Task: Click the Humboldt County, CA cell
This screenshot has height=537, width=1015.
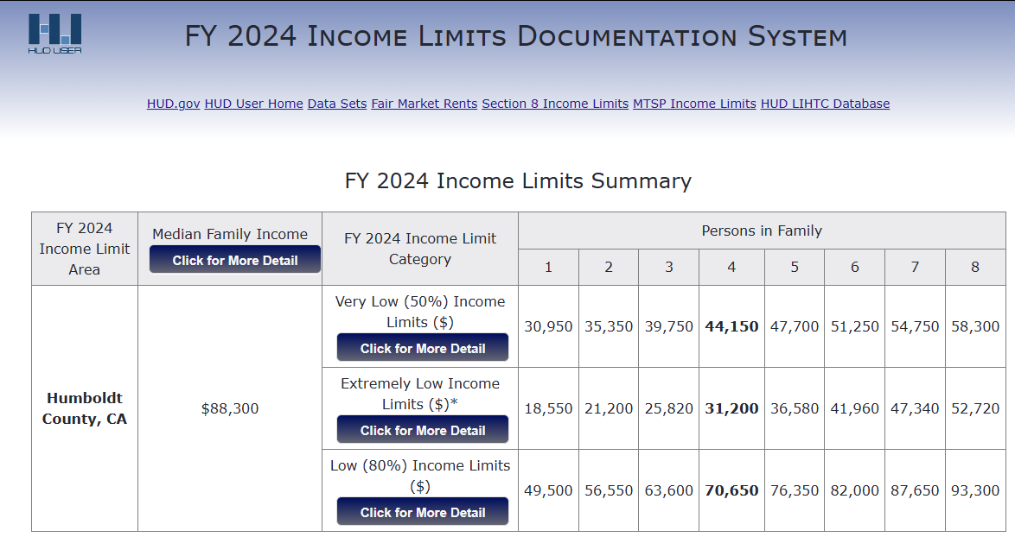Action: [x=85, y=408]
